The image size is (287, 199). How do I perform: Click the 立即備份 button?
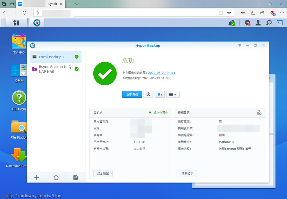click(132, 95)
